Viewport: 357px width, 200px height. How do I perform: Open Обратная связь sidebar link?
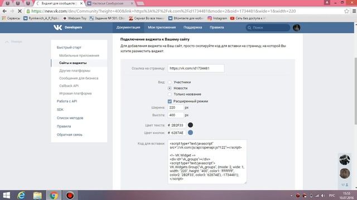pyautogui.click(x=69, y=134)
